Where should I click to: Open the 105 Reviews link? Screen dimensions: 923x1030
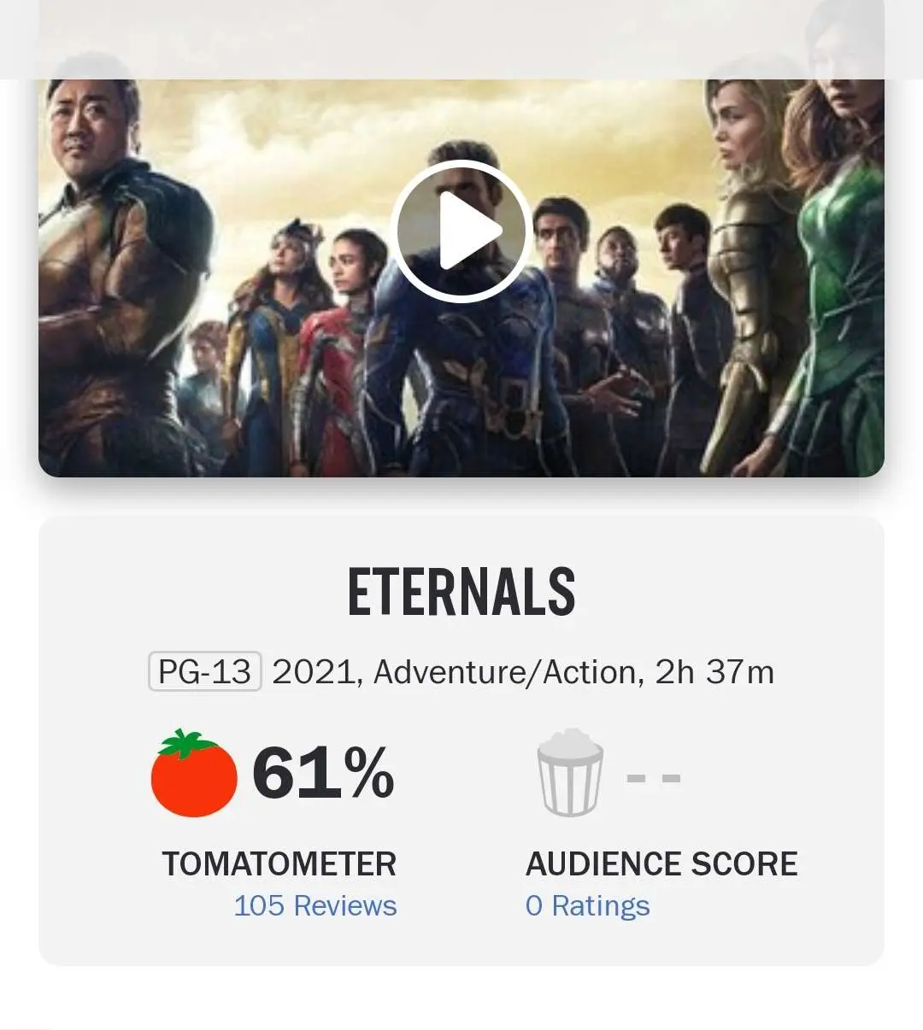[x=315, y=905]
